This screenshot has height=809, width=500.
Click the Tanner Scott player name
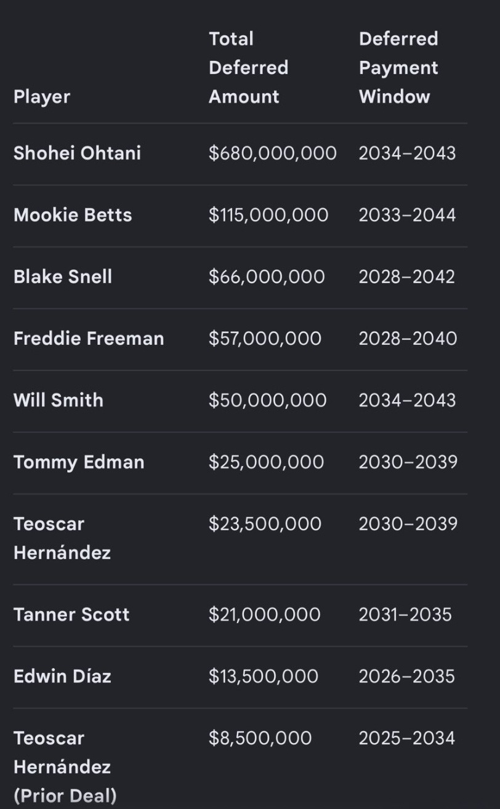click(71, 614)
